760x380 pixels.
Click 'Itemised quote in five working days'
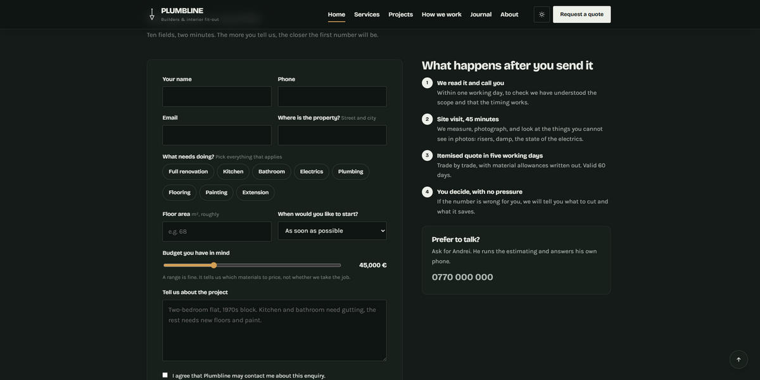pos(490,155)
